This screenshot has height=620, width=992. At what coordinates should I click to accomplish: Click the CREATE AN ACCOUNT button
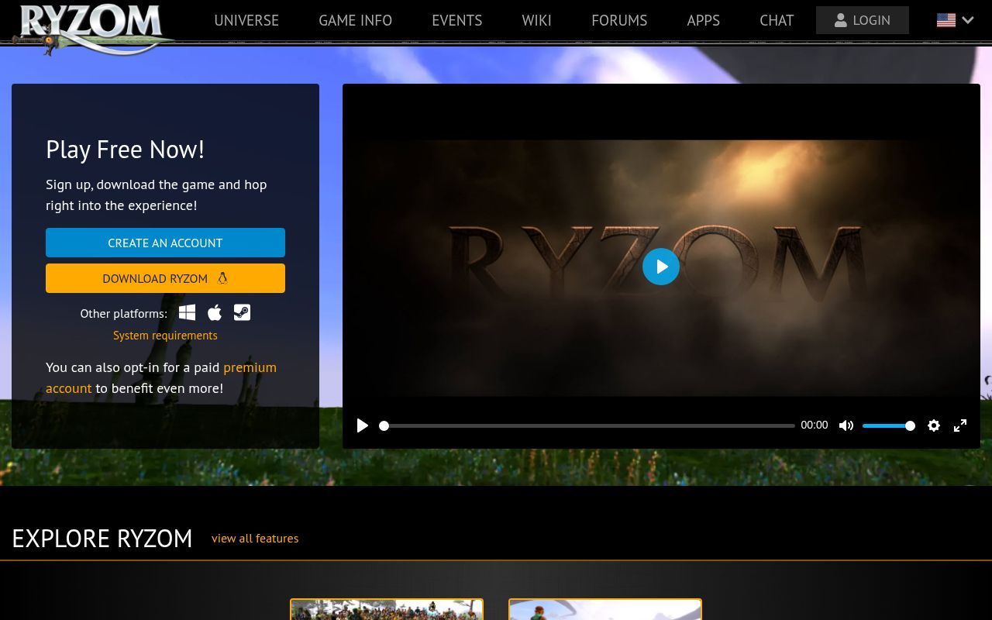[x=165, y=243]
